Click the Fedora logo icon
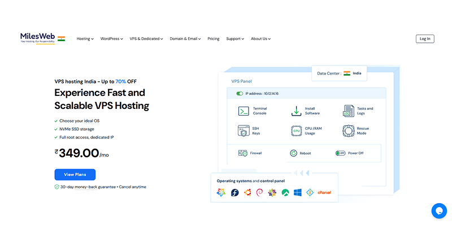This screenshot has height=251, width=452. [x=234, y=192]
